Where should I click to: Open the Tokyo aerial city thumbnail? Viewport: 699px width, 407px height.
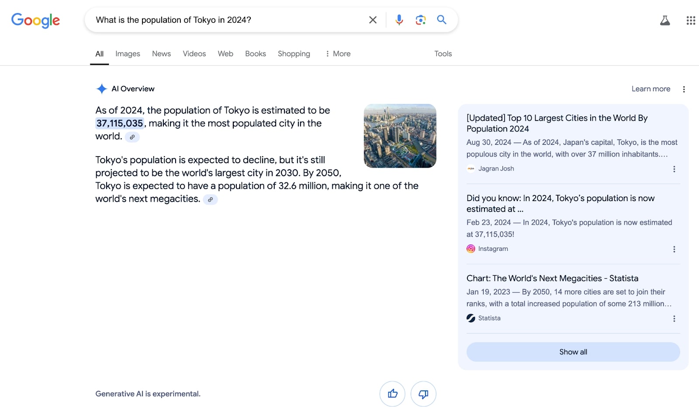[400, 136]
